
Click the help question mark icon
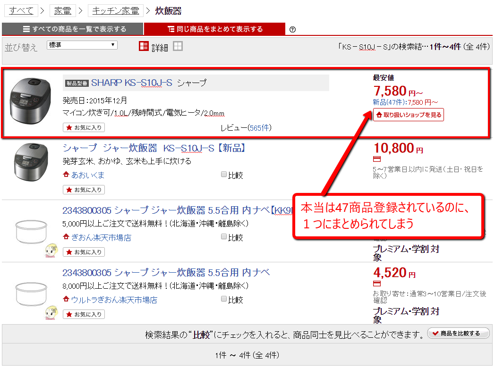(x=293, y=29)
